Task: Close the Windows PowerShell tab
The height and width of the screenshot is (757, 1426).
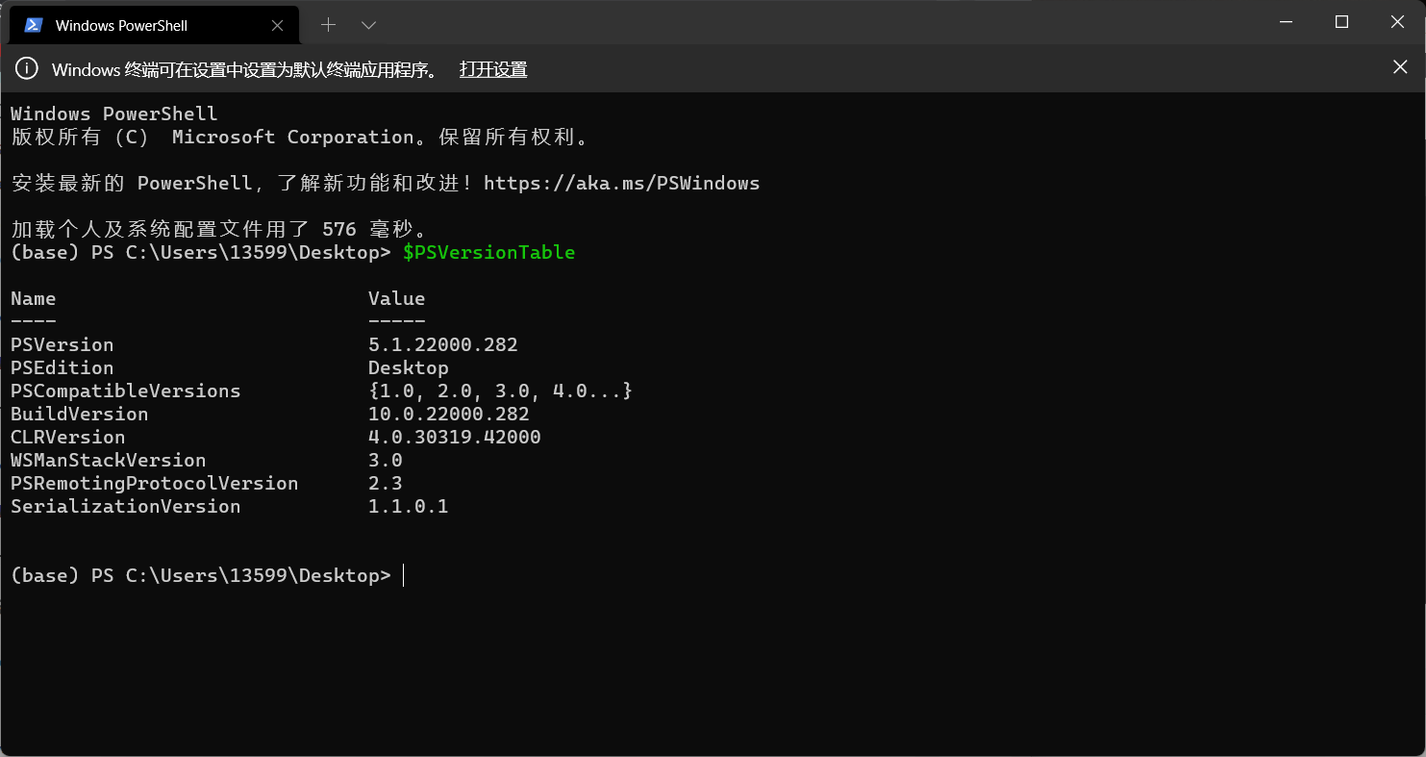Action: tap(278, 25)
